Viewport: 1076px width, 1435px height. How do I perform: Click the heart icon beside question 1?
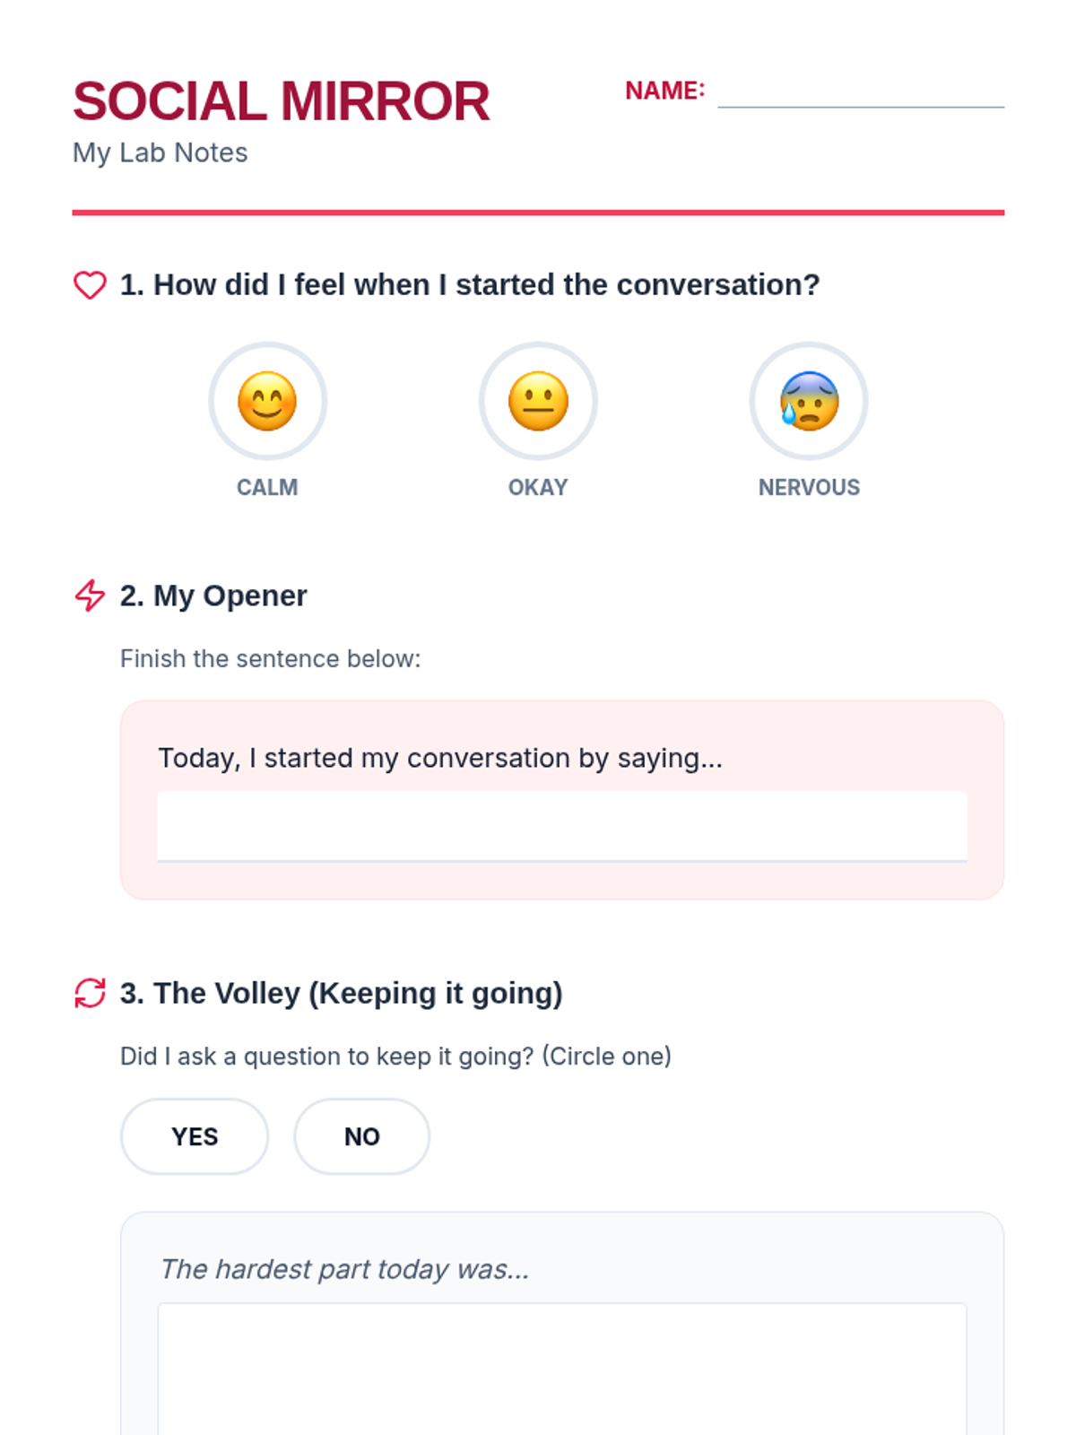(x=90, y=285)
